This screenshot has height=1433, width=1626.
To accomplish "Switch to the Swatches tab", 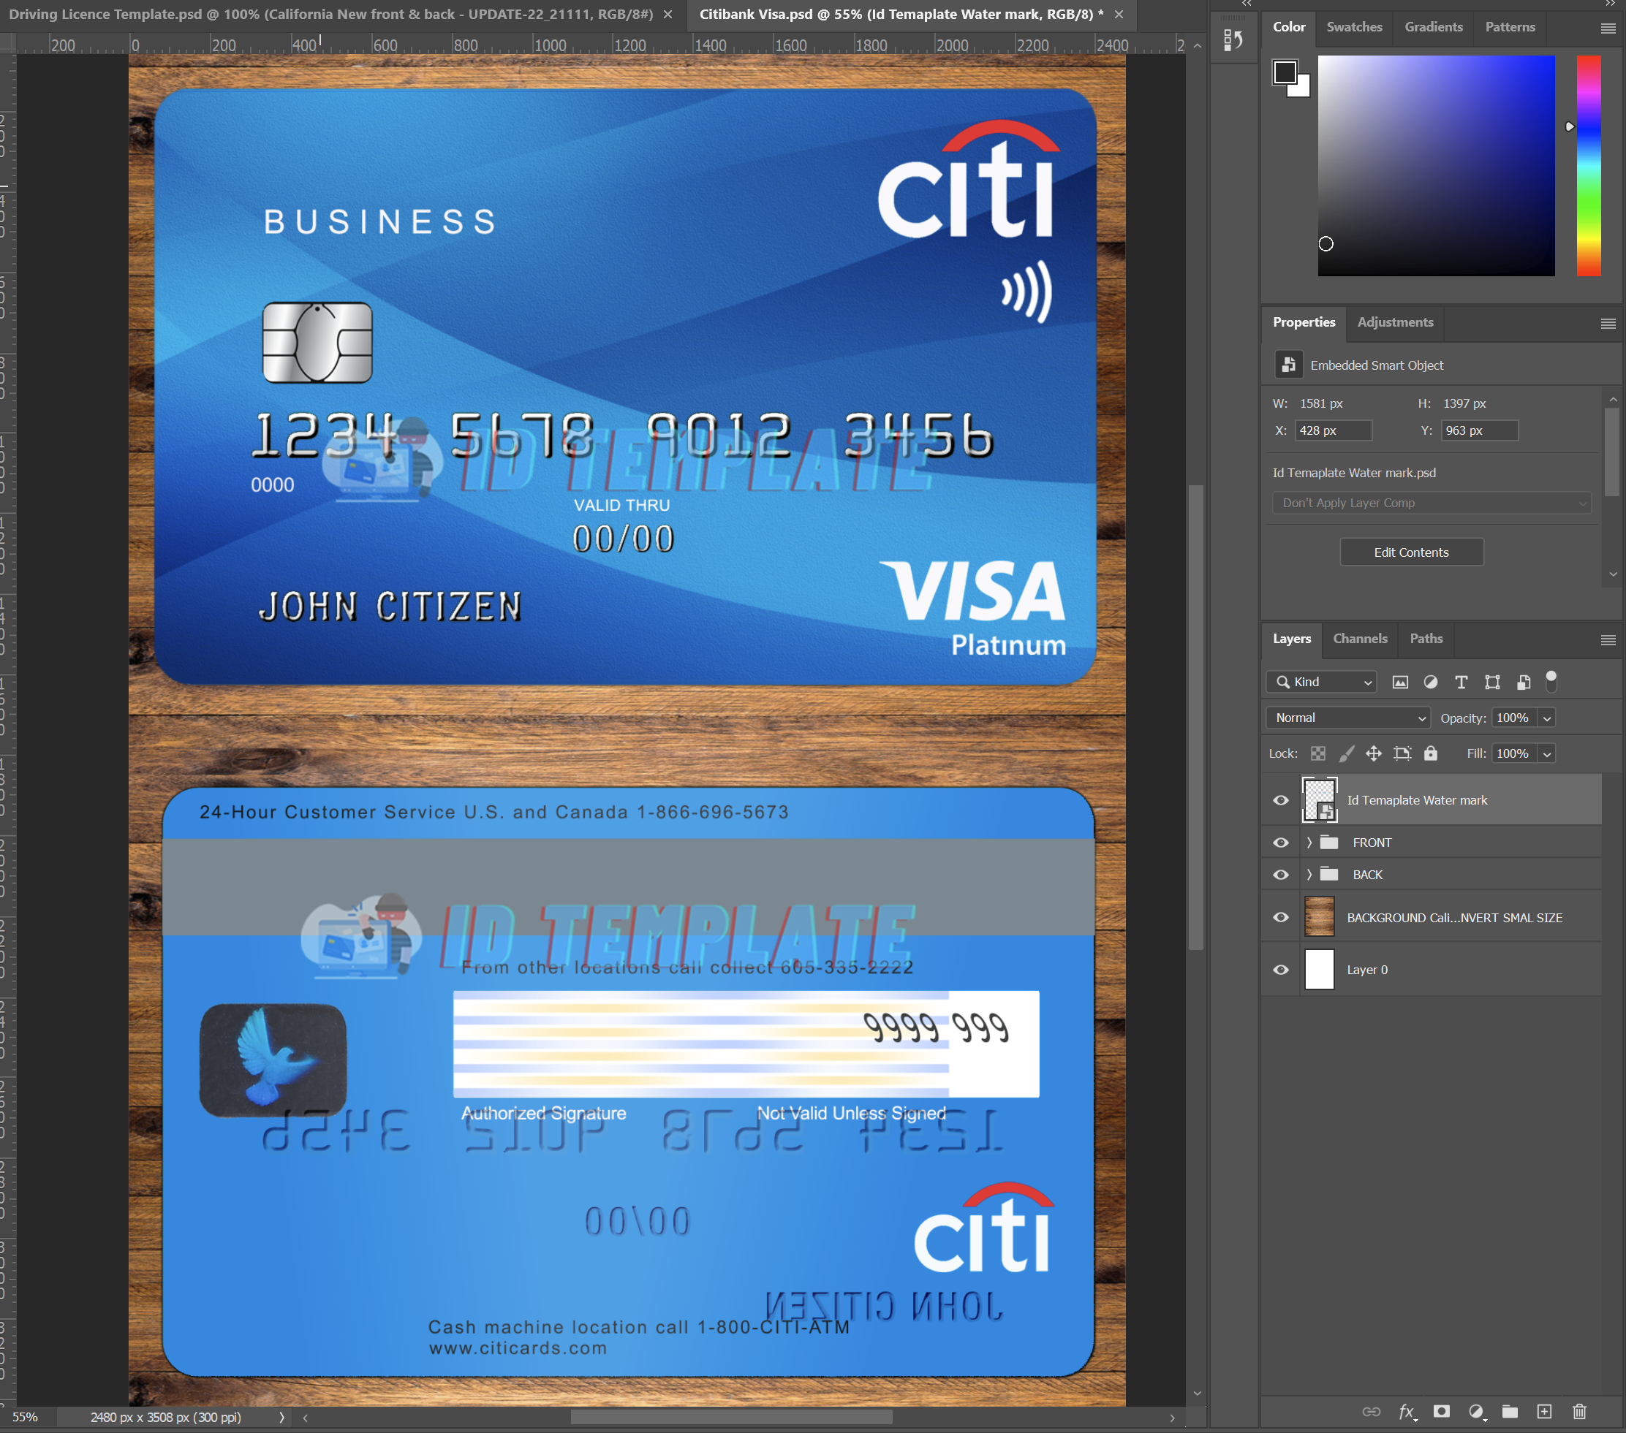I will [1354, 26].
